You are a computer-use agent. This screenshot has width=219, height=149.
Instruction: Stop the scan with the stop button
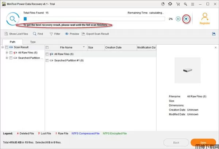coord(186,19)
